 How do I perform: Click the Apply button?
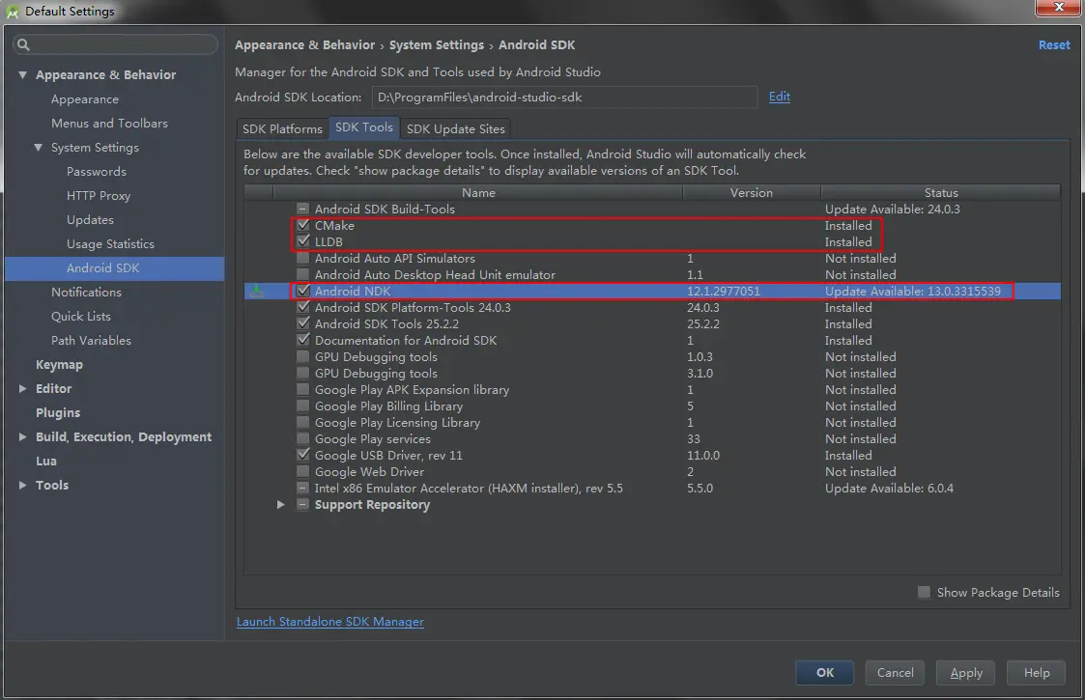(x=965, y=672)
